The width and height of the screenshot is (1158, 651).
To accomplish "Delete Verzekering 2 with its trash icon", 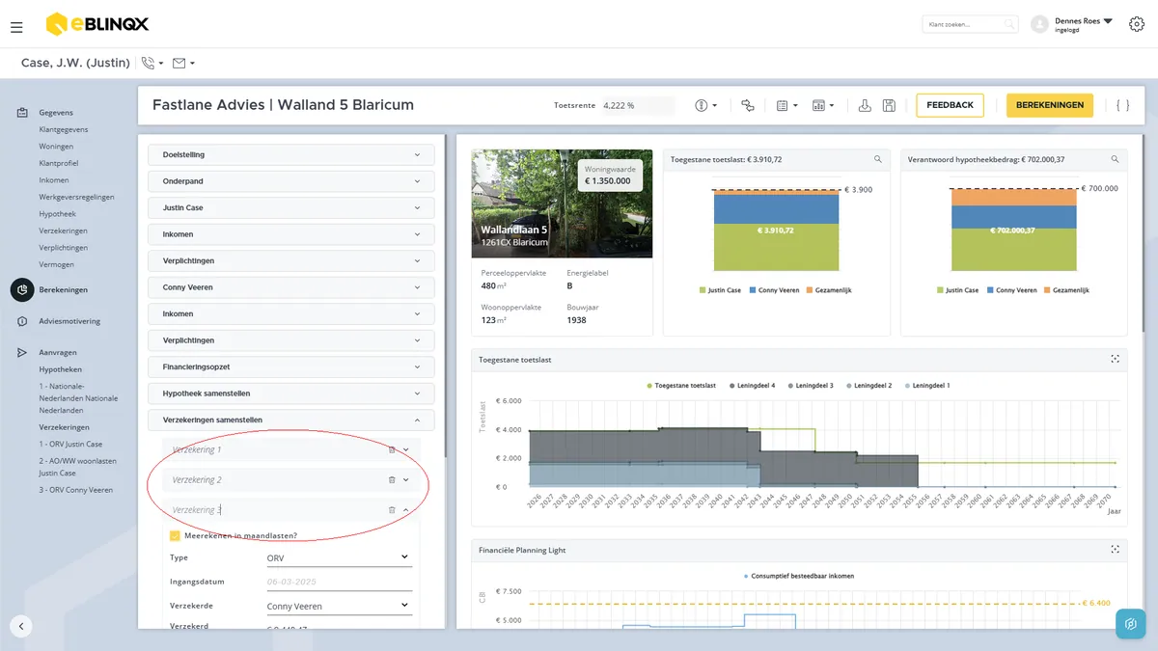I will [392, 479].
